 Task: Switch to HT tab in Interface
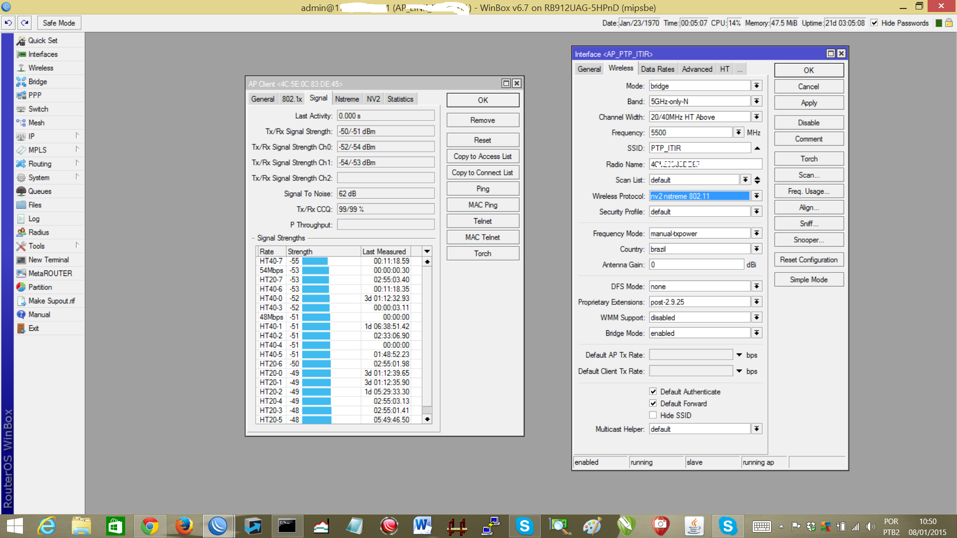point(725,69)
